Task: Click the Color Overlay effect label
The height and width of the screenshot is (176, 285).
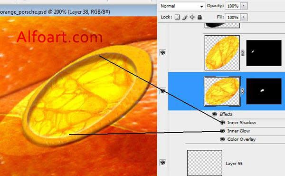Action: tap(241, 139)
